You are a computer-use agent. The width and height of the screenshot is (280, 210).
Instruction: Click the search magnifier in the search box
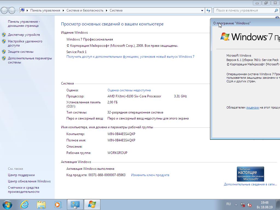coord(276,10)
